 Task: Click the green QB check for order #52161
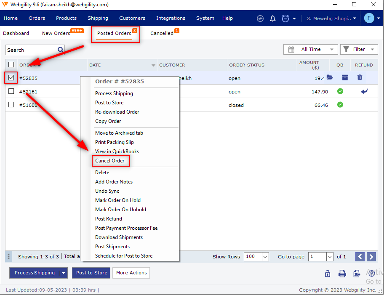pos(340,91)
